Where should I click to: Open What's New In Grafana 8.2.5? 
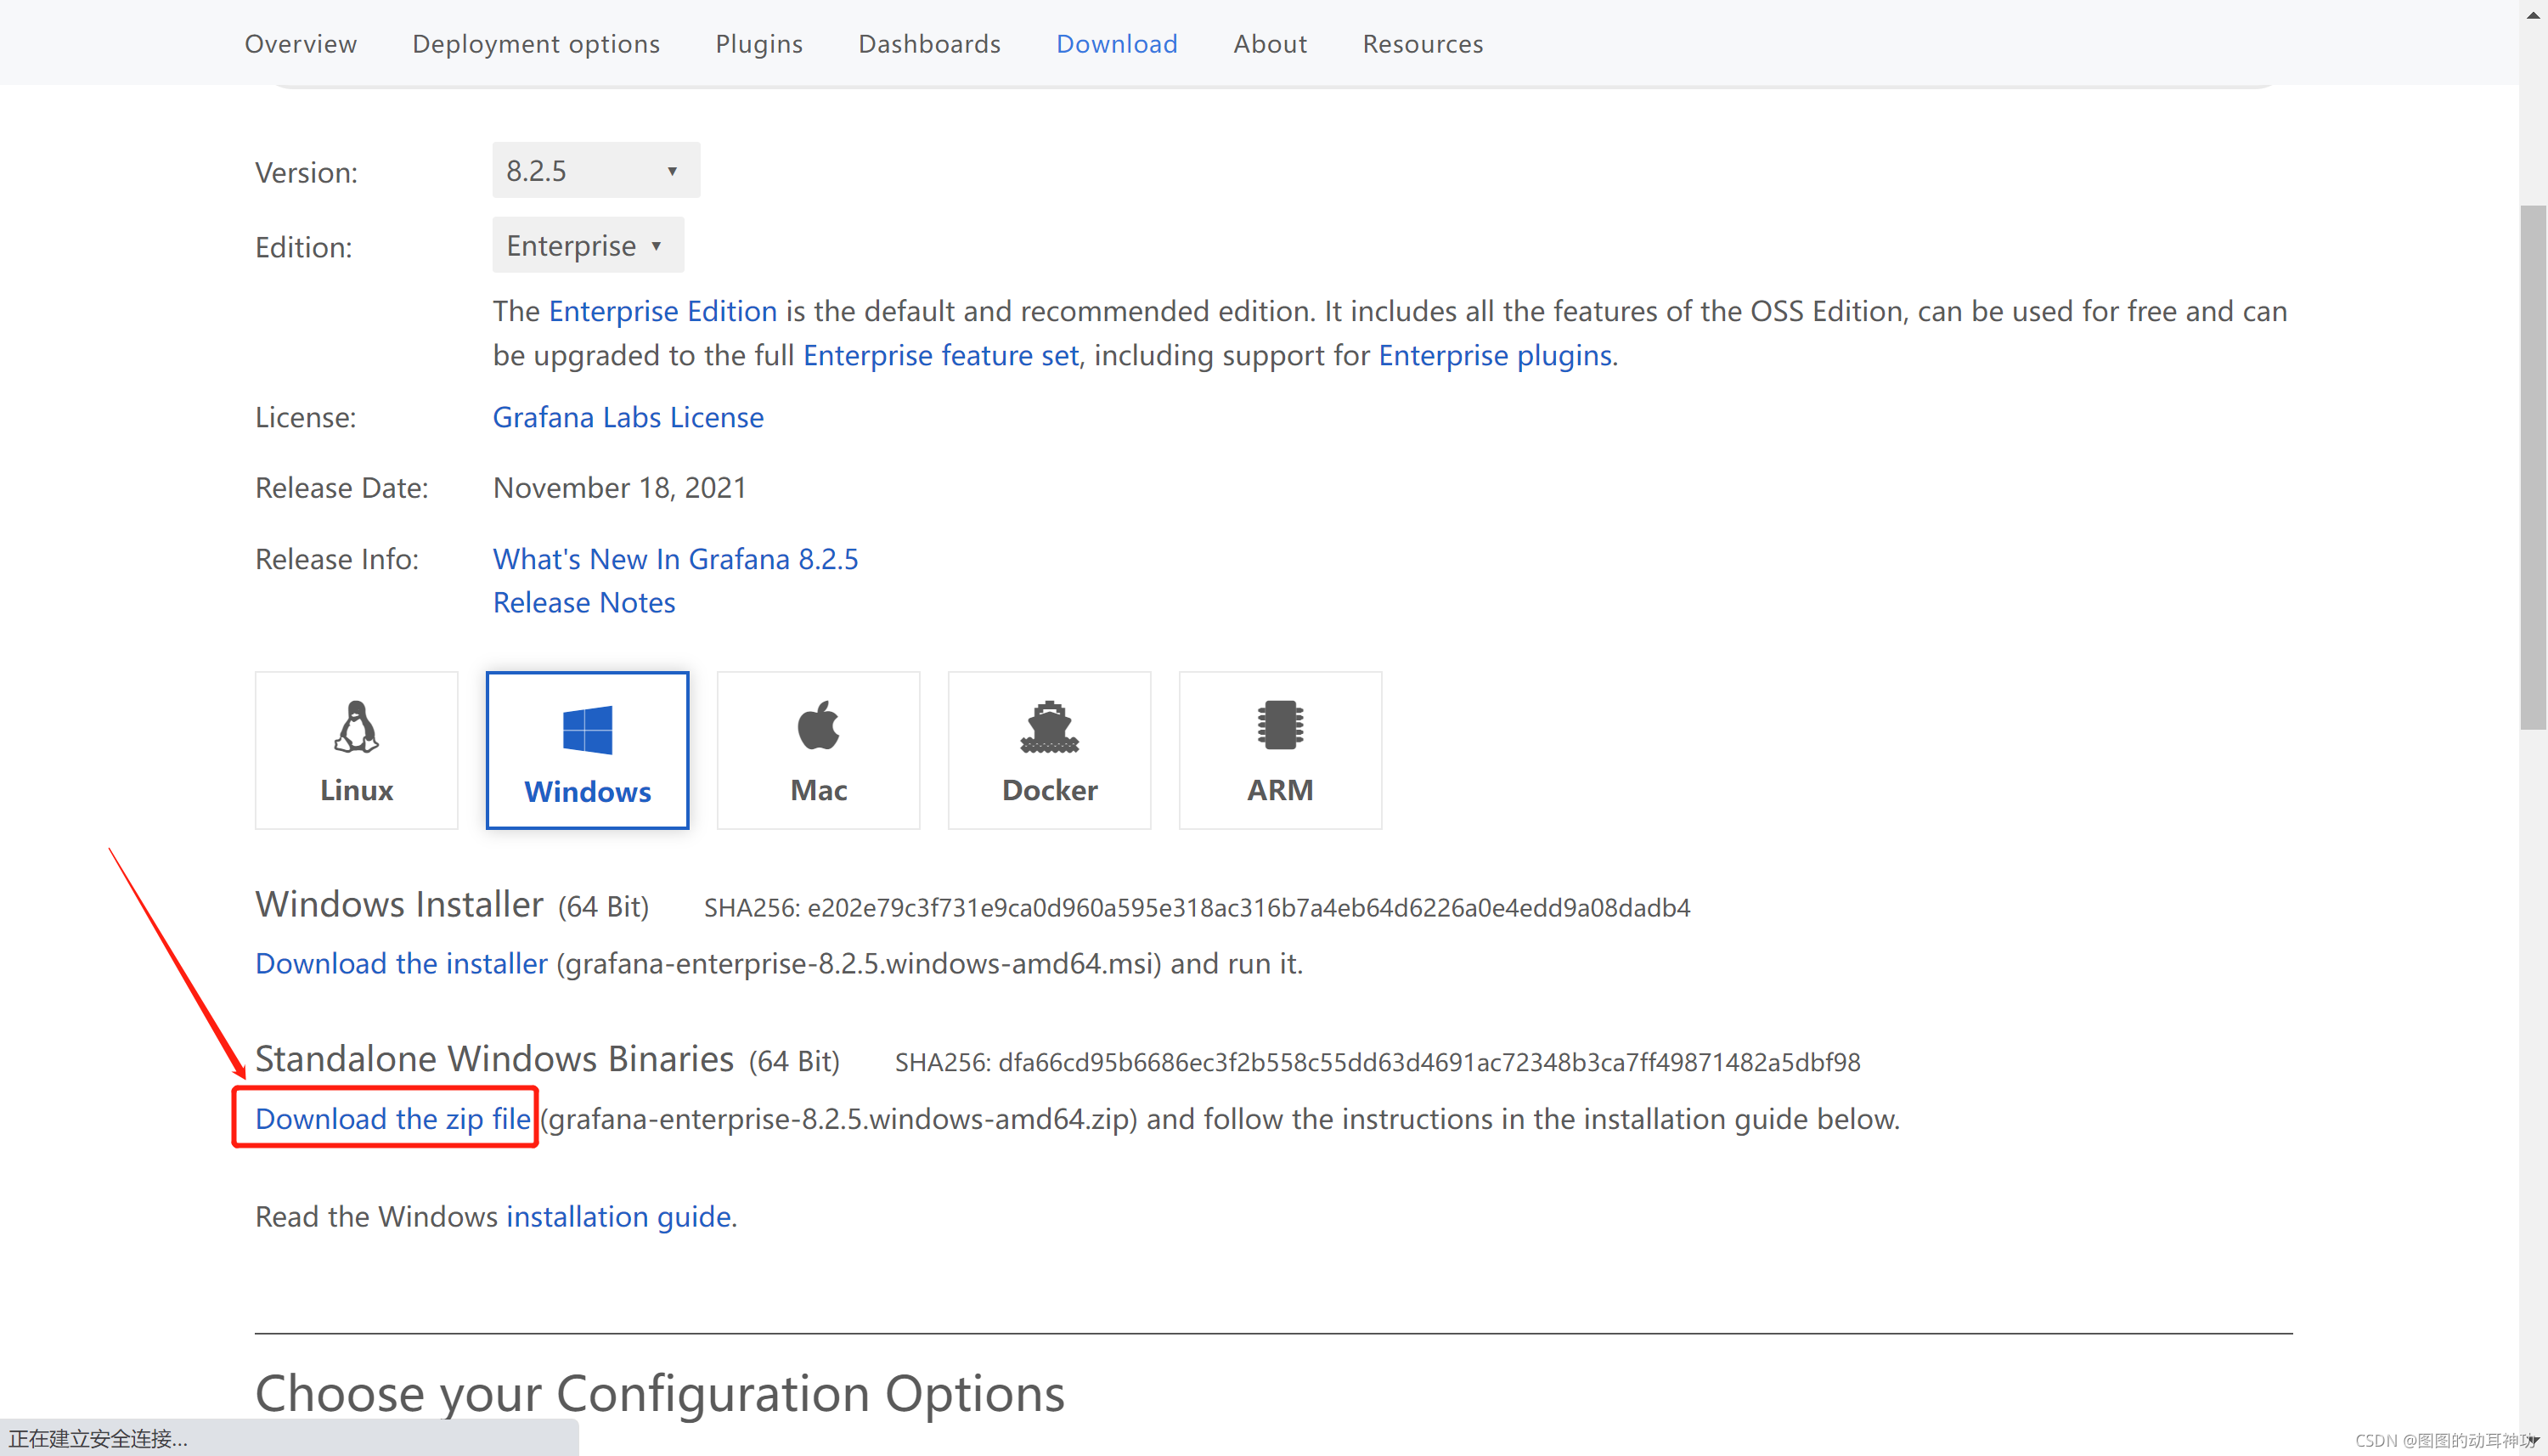pos(674,558)
